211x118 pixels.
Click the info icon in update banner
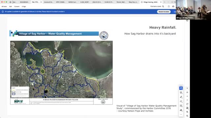[x=3, y=12]
